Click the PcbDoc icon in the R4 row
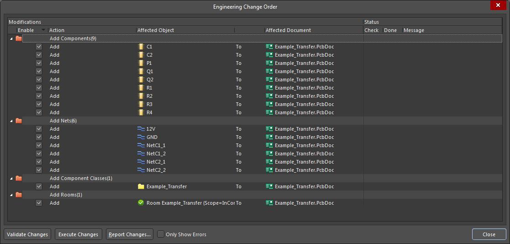The width and height of the screenshot is (510, 244). 269,112
